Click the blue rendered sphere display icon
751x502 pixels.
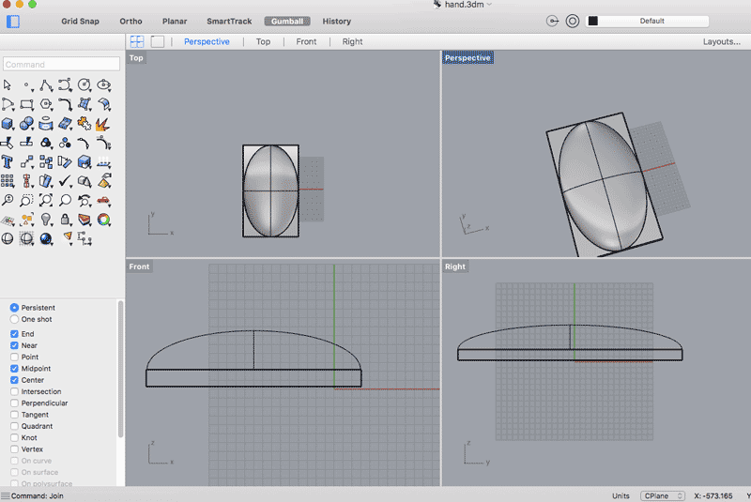click(46, 238)
